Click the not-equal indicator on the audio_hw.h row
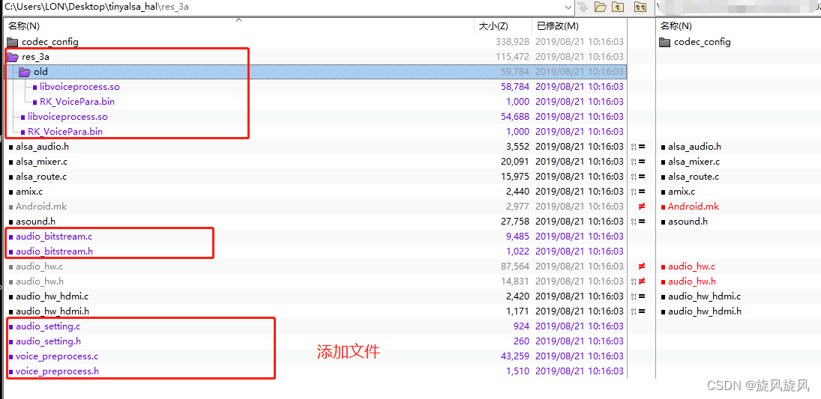The height and width of the screenshot is (399, 821). (641, 281)
